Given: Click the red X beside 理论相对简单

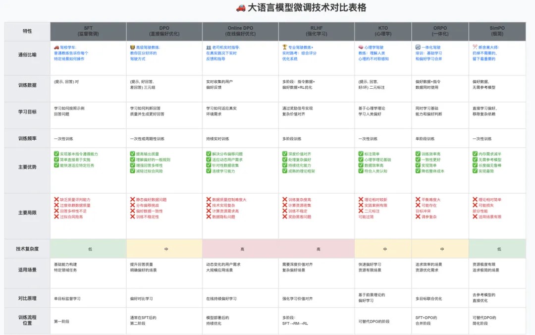Looking at the screenshot, I should click(475, 199).
